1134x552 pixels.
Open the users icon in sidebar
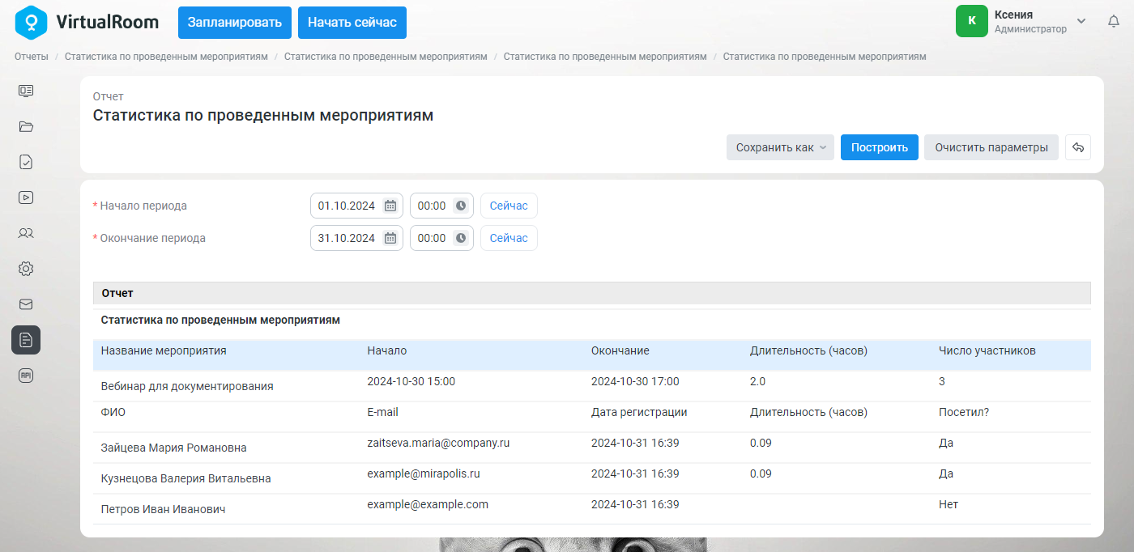(26, 233)
